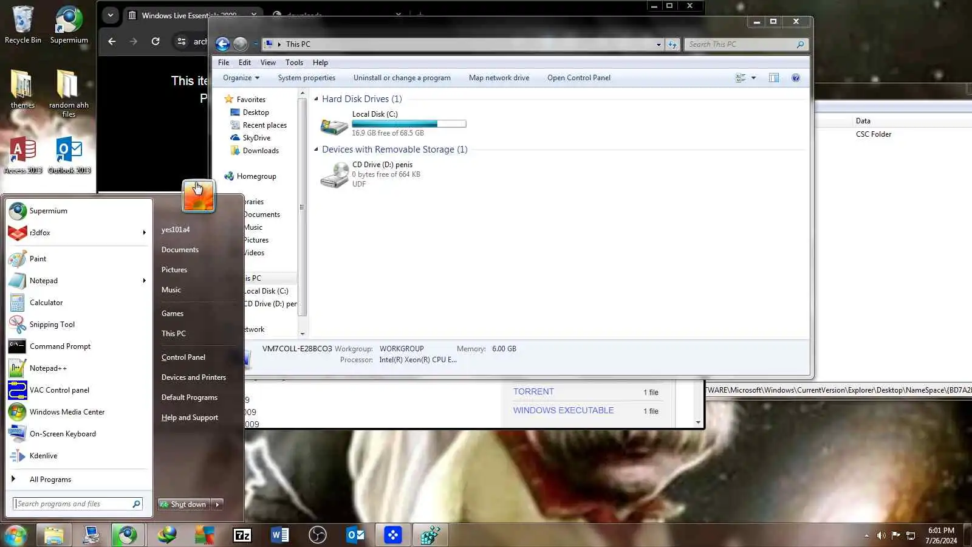This screenshot has width=972, height=547.
Task: Open Word from the taskbar
Action: 280,535
